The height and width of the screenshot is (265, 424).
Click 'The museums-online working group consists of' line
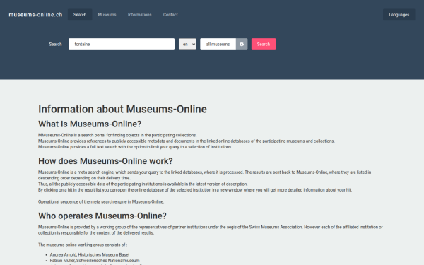[x=83, y=245]
